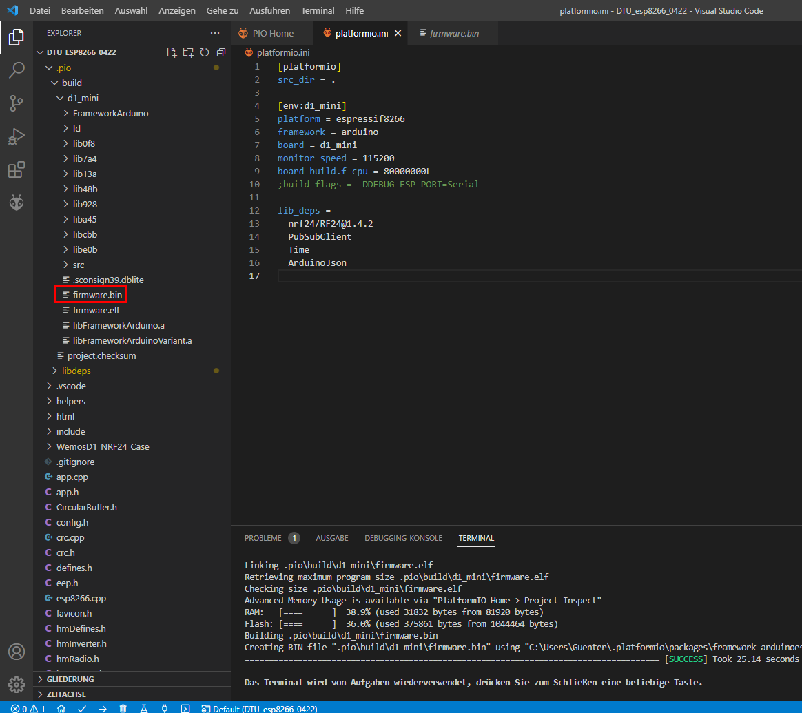
Task: Refresh the explorer file tree
Action: [x=205, y=52]
